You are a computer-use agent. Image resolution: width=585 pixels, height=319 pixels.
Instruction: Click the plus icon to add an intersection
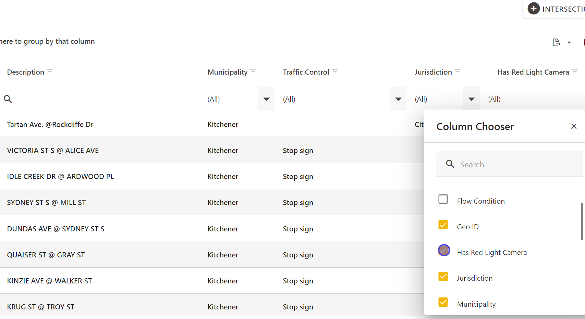coord(534,9)
